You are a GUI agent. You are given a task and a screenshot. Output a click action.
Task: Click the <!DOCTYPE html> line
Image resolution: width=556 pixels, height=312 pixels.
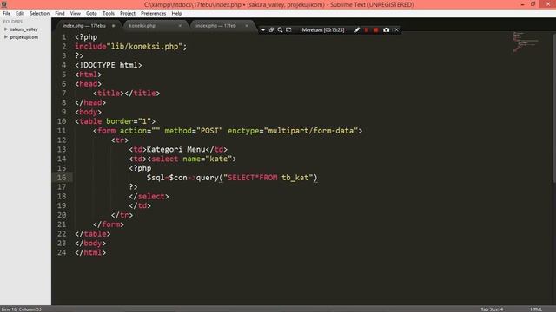[108, 65]
